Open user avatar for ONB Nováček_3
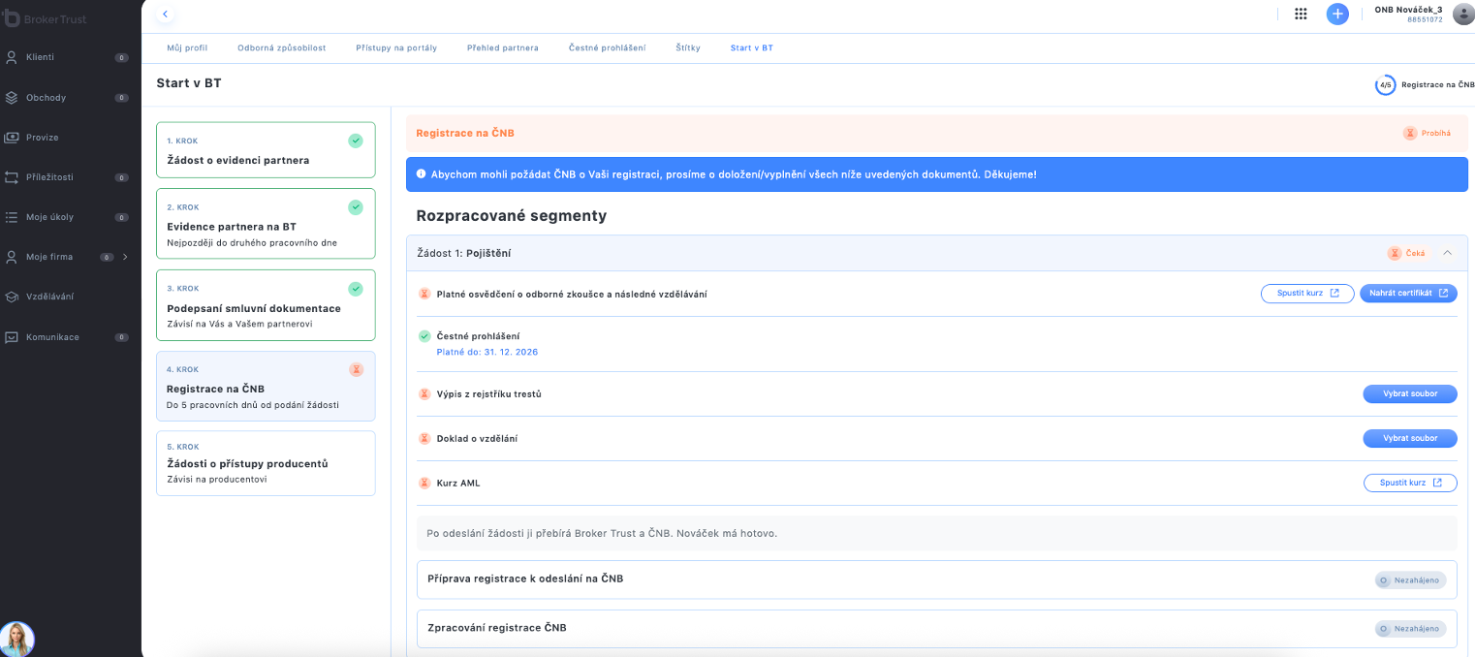 point(1463,14)
